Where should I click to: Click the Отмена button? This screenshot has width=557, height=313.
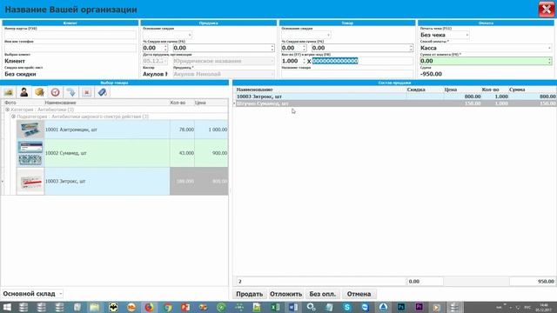coord(359,294)
